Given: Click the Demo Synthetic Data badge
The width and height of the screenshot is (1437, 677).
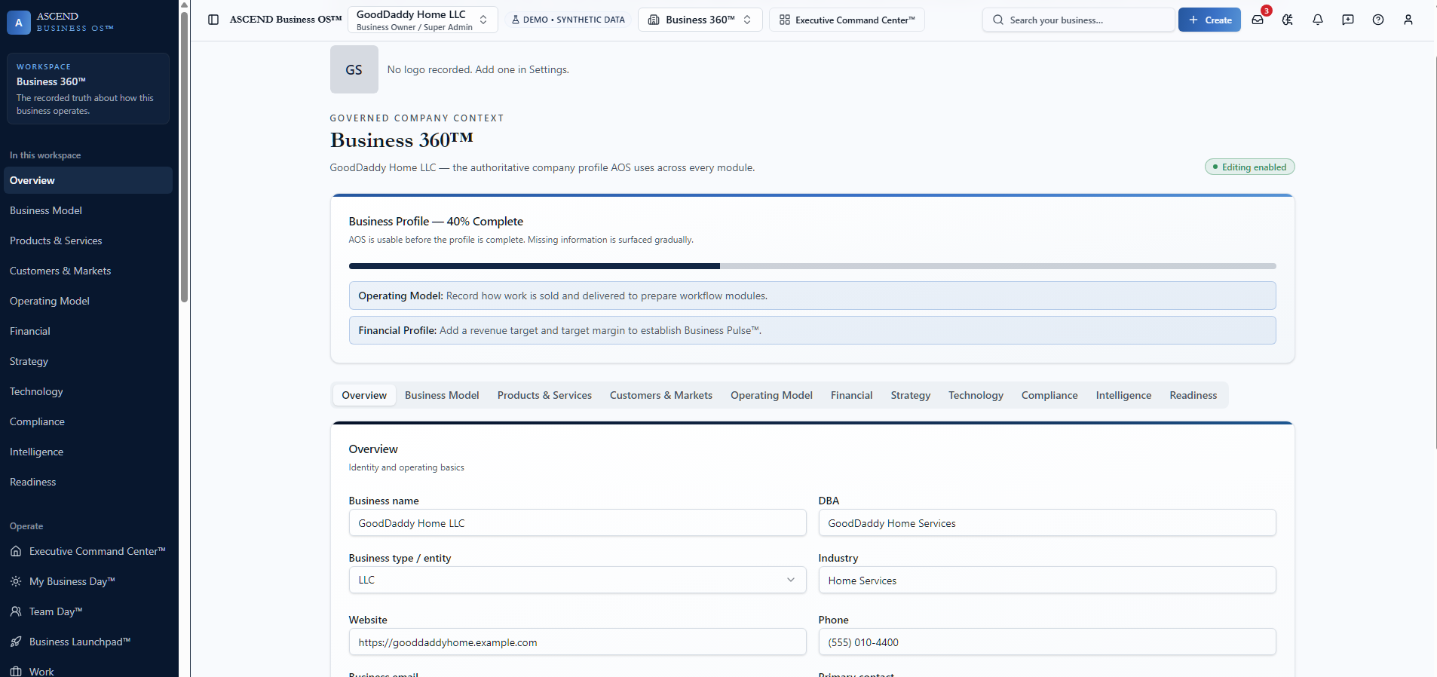Looking at the screenshot, I should 568,20.
